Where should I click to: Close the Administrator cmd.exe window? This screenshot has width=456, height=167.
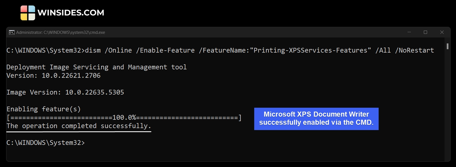click(x=442, y=32)
